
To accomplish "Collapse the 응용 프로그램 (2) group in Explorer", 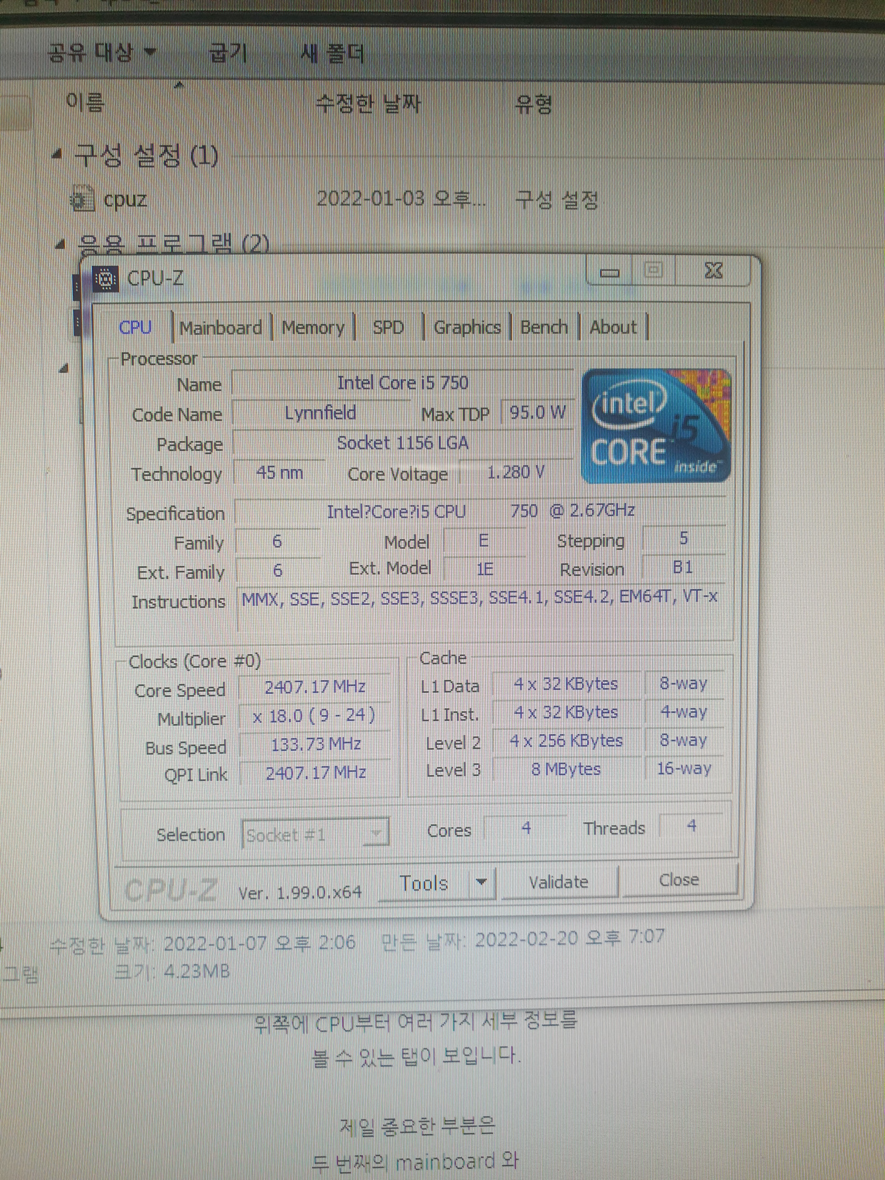I will pyautogui.click(x=61, y=244).
